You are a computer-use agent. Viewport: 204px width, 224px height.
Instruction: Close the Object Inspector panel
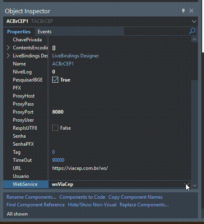coord(191,11)
